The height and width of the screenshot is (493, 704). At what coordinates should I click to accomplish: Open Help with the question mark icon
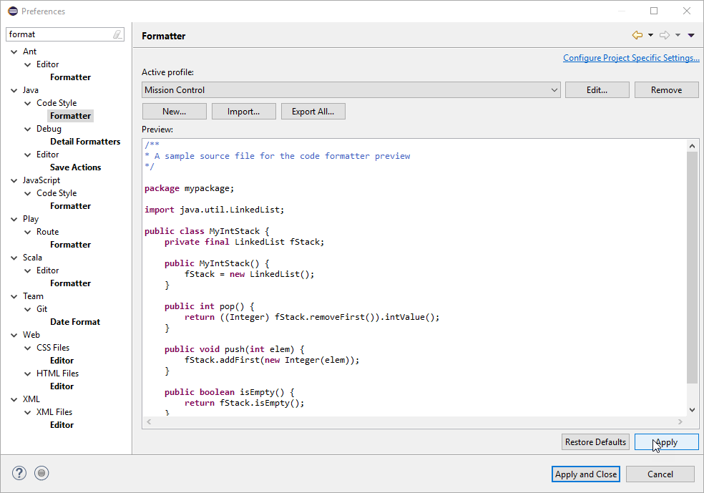19,473
